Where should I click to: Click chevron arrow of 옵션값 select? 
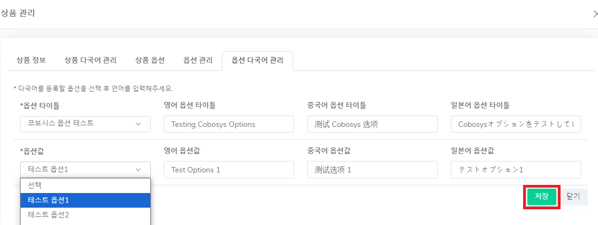[139, 169]
